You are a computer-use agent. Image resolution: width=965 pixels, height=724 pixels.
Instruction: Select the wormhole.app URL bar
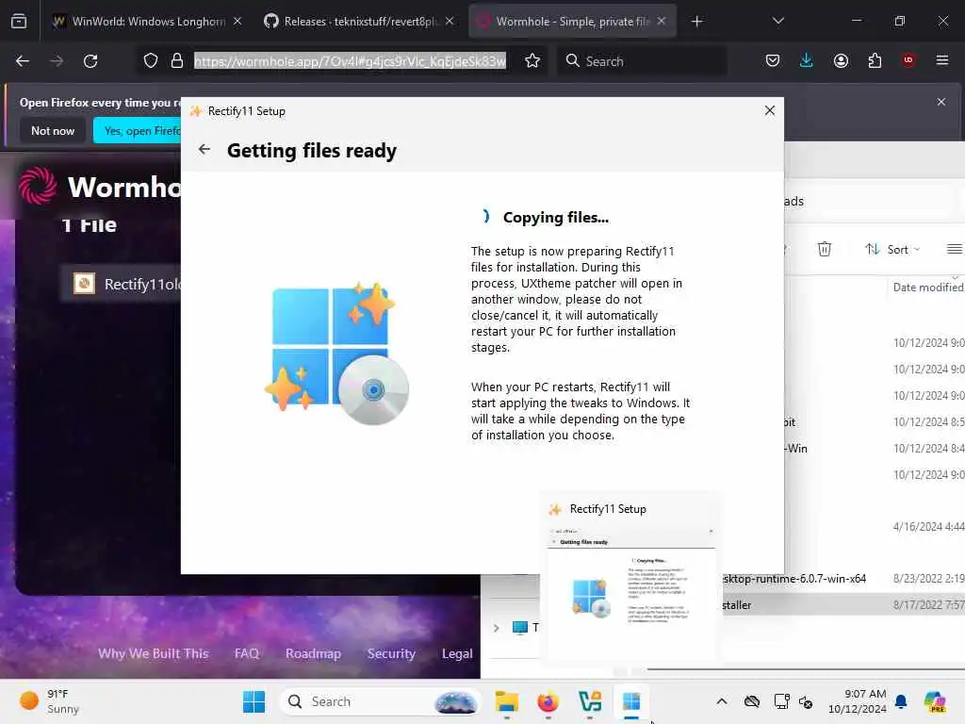351,61
